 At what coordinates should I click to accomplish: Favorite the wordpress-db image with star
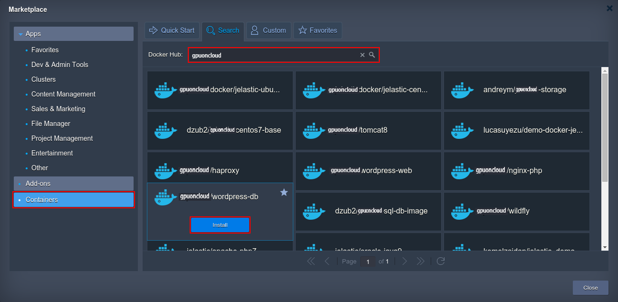pyautogui.click(x=284, y=192)
